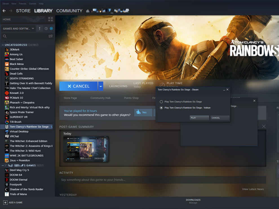
Task: Click the SUPERHOT VR icon
Action: click(x=7, y=117)
